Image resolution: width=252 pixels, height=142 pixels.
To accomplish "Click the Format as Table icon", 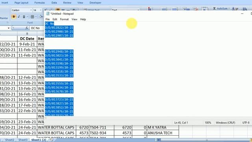I will 164,9.
